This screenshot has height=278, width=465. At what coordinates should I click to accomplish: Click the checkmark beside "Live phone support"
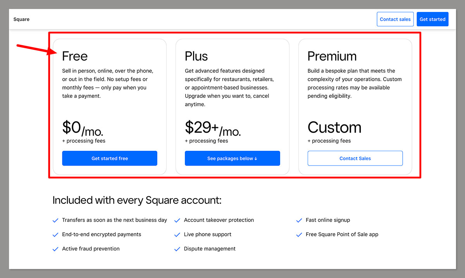coord(177,234)
